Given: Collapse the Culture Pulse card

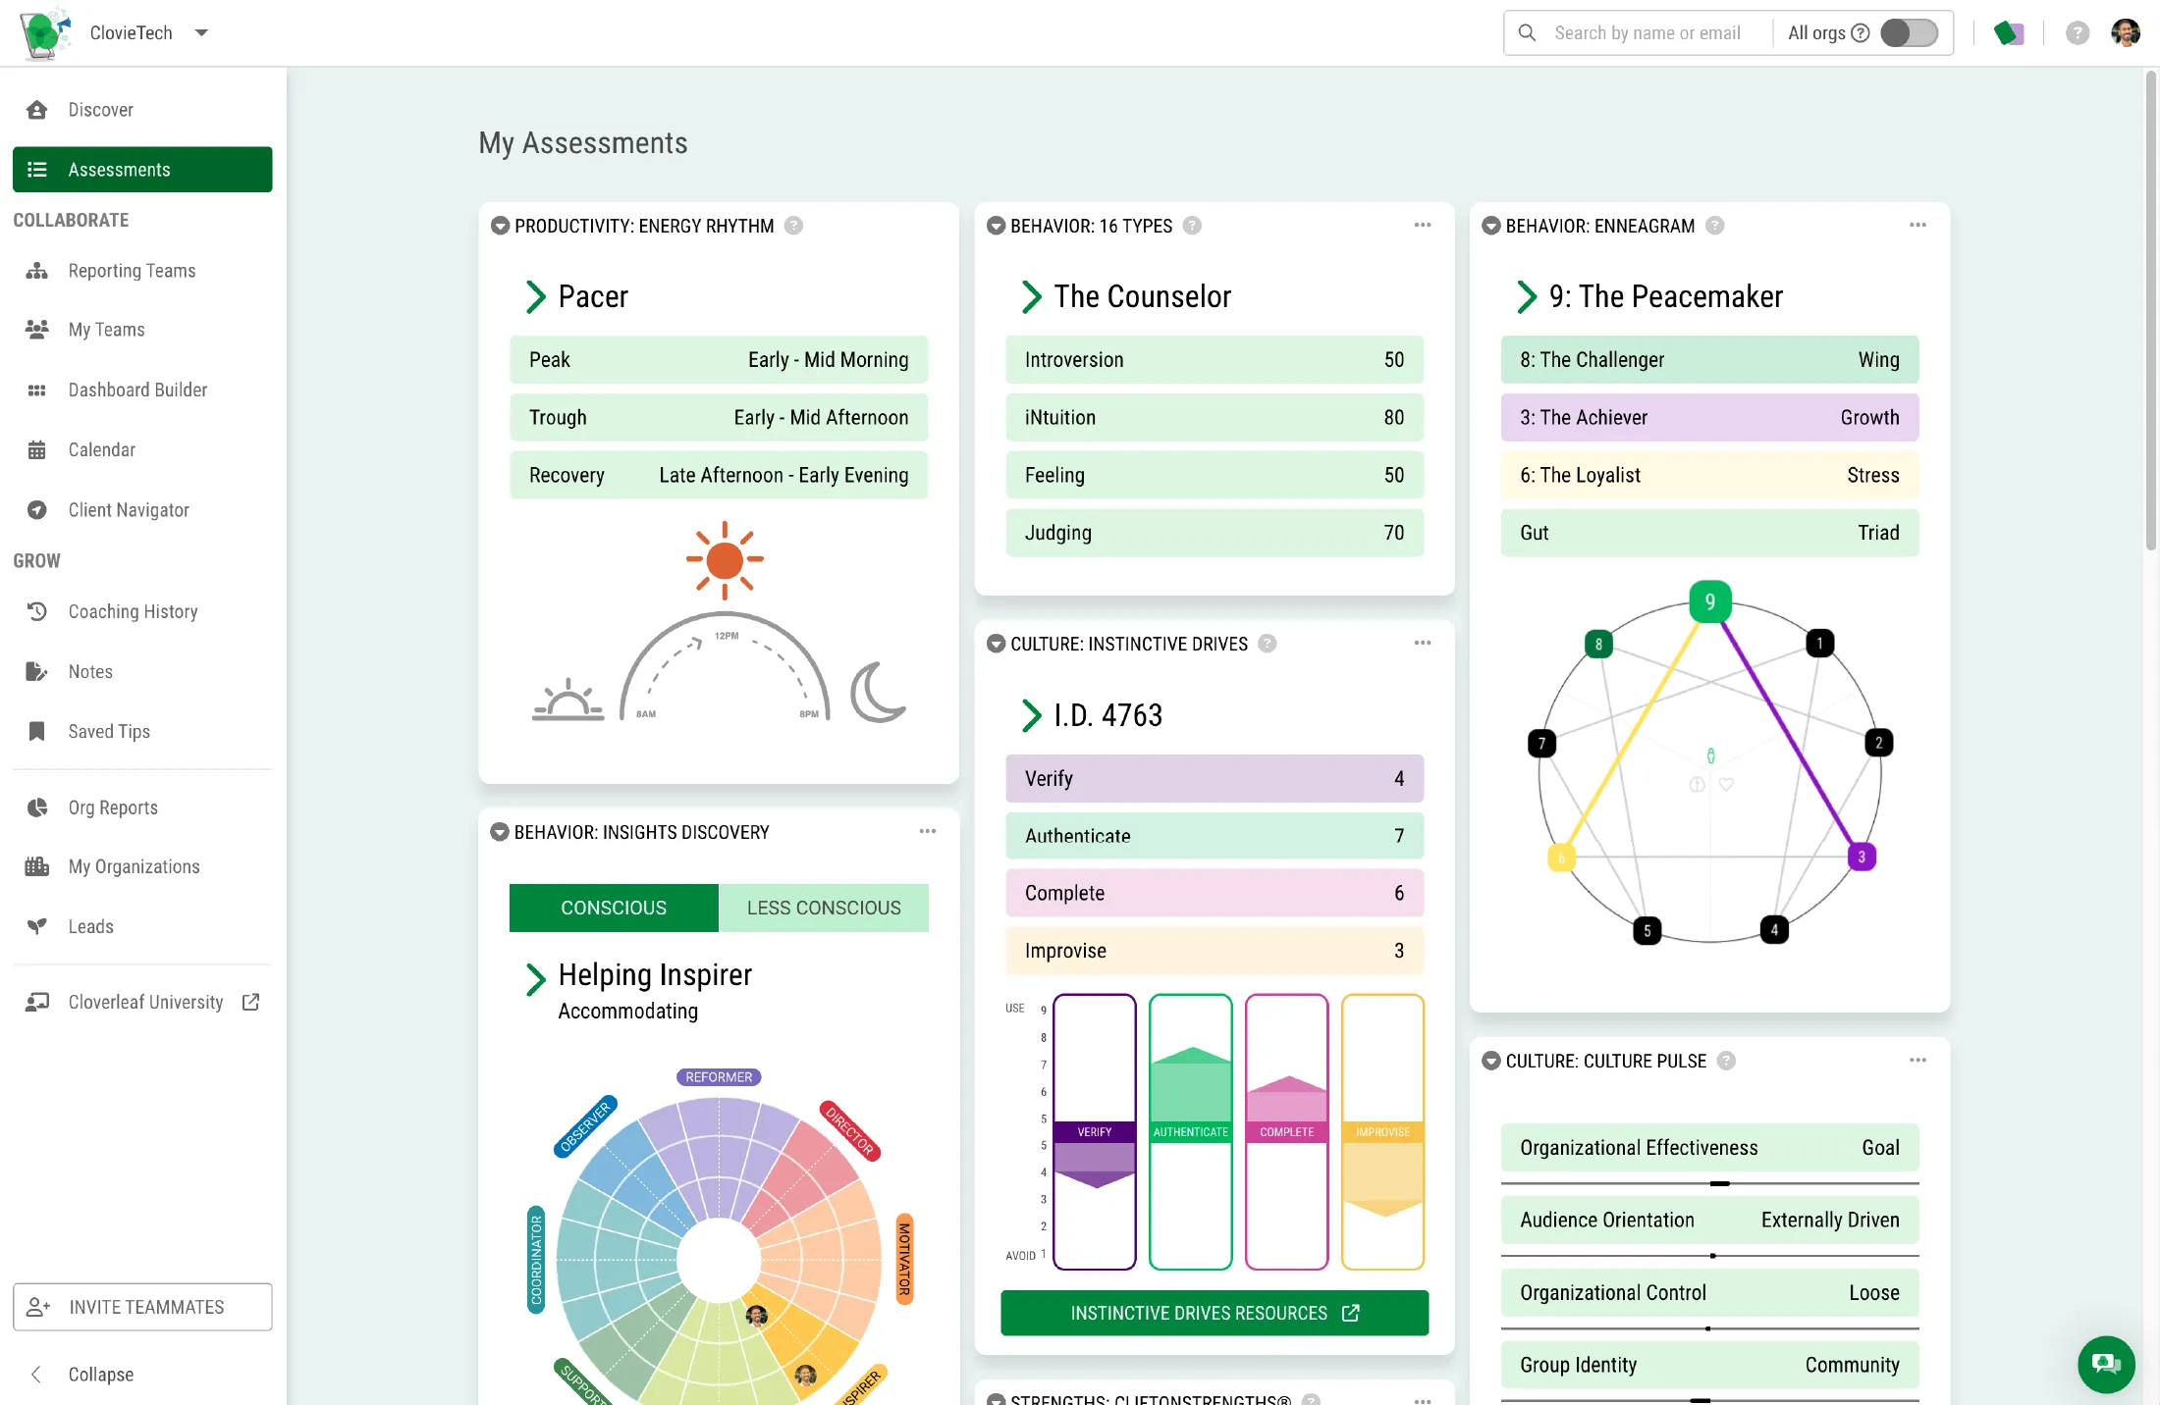Looking at the screenshot, I should coord(1490,1061).
